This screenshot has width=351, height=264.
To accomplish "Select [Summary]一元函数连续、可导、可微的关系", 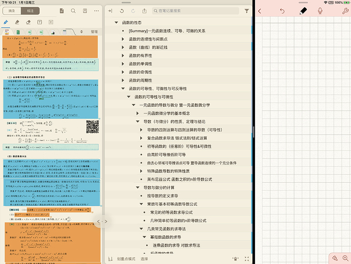I will coord(167,31).
